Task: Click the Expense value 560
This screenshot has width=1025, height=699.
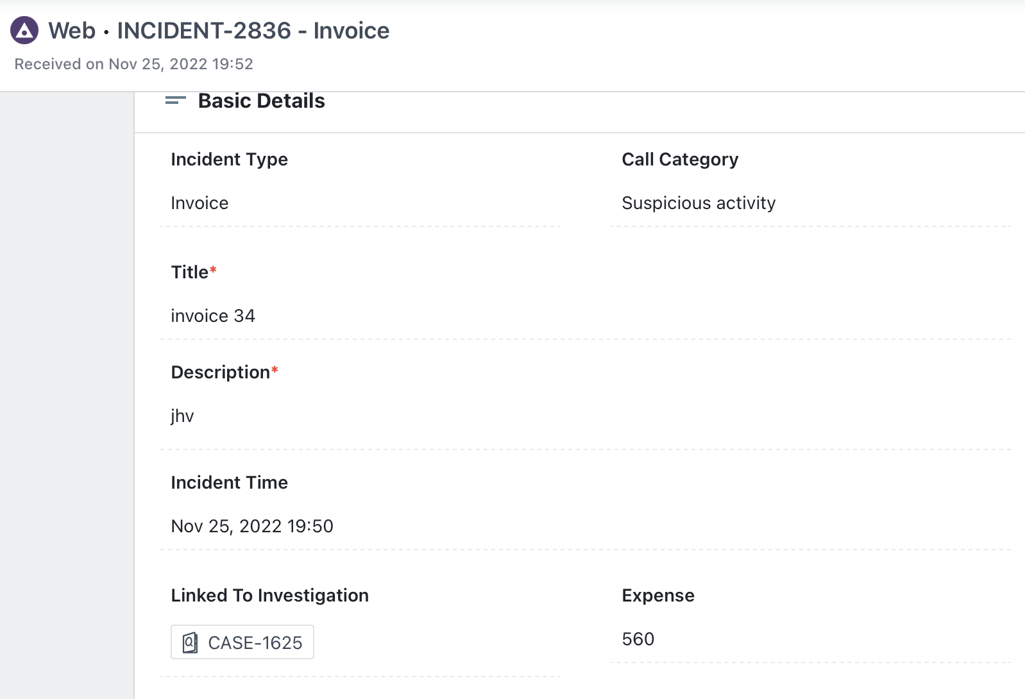Action: (x=638, y=639)
